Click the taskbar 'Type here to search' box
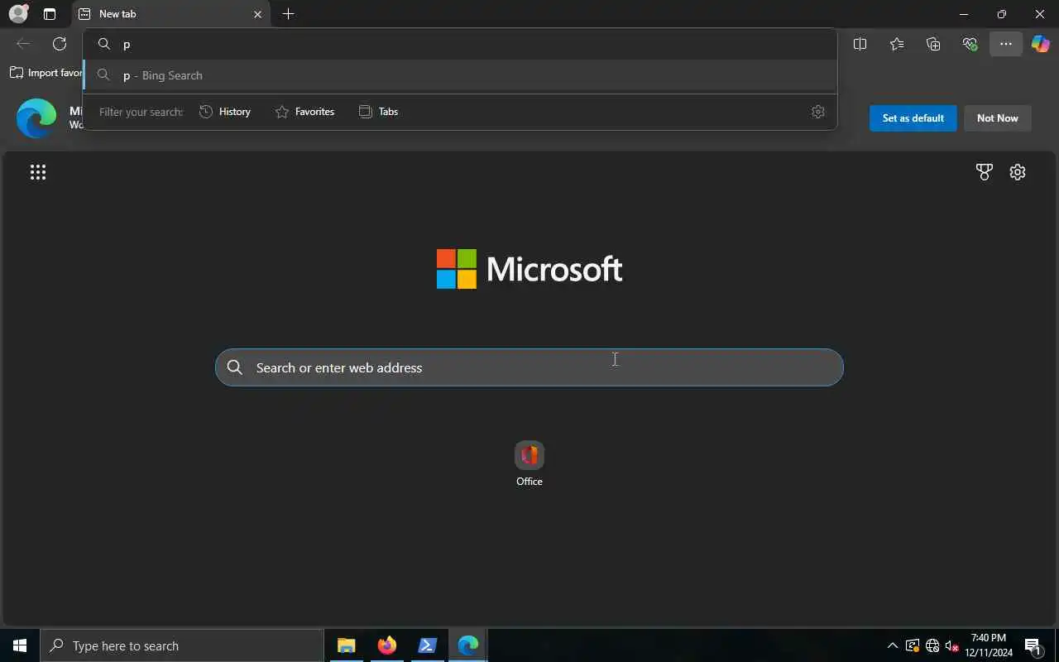This screenshot has width=1059, height=662. [182, 645]
